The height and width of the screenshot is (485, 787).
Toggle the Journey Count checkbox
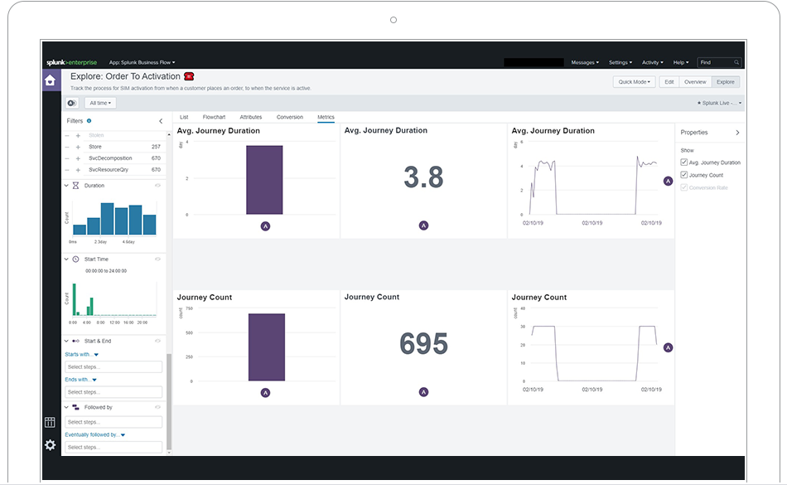[683, 174]
